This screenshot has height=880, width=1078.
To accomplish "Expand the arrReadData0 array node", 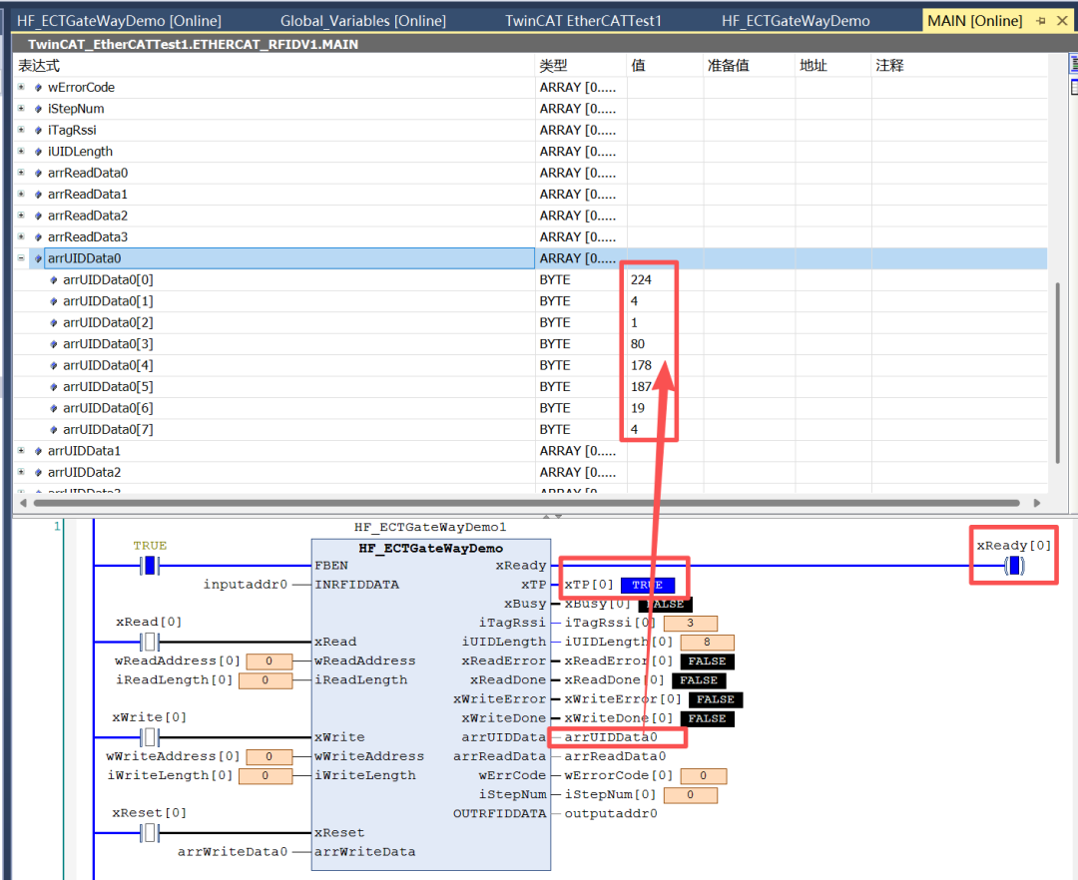I will coord(21,174).
